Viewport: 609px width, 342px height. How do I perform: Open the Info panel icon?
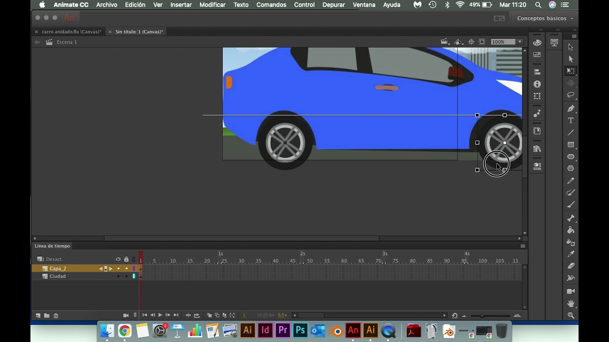(537, 84)
